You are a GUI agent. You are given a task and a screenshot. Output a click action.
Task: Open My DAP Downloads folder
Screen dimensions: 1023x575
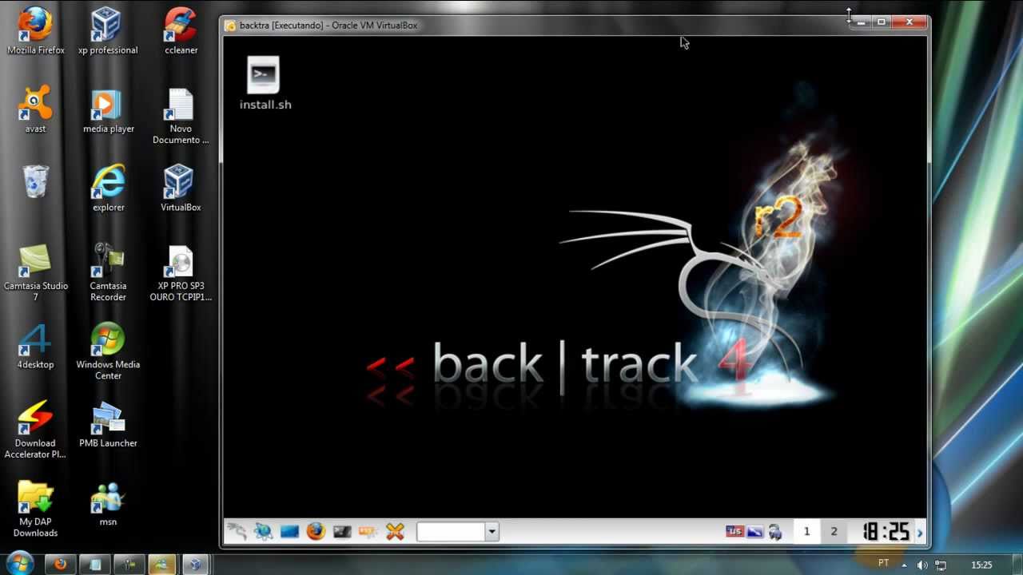point(36,509)
